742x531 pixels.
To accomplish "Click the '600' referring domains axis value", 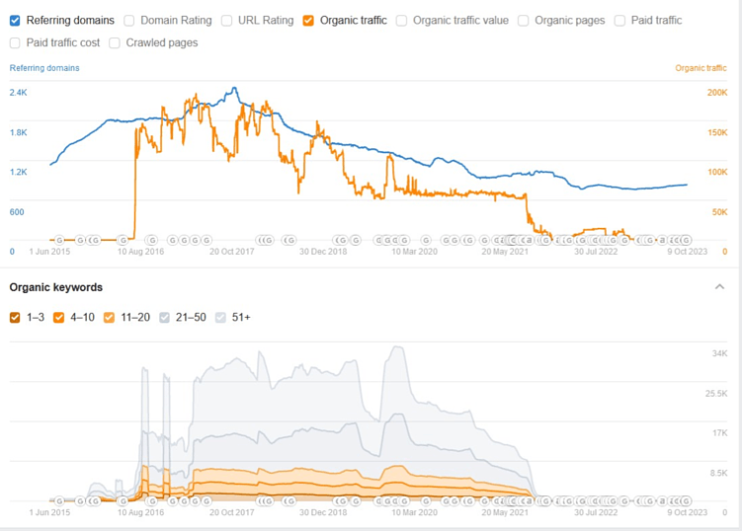I will tap(17, 212).
